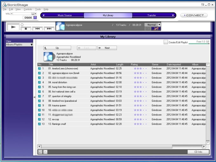The image size is (216, 162).
Task: Switch to the Transfer tab
Action: tap(152, 15)
